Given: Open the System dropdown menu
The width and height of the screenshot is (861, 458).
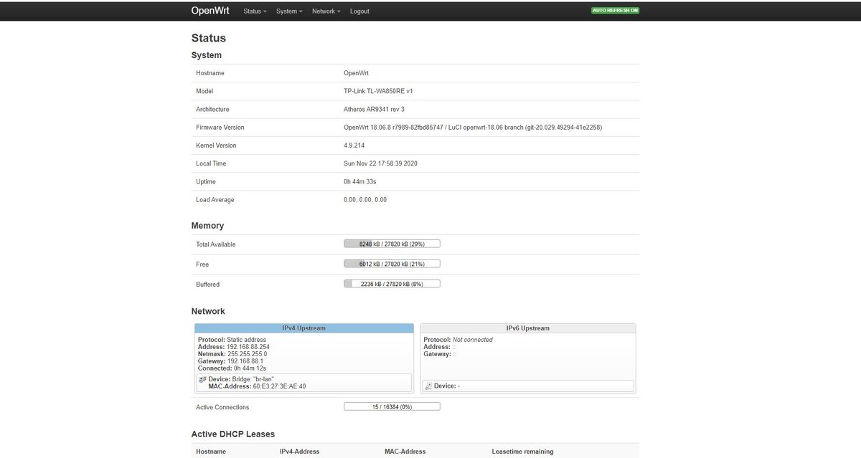Looking at the screenshot, I should point(289,11).
